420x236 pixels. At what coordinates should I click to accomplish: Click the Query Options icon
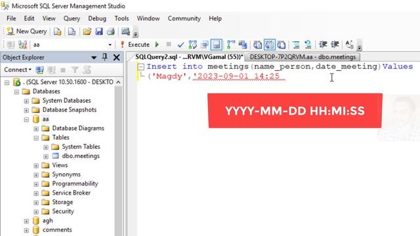click(205, 45)
